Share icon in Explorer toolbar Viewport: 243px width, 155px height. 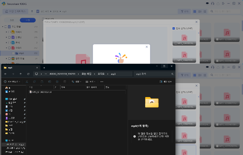(57, 82)
